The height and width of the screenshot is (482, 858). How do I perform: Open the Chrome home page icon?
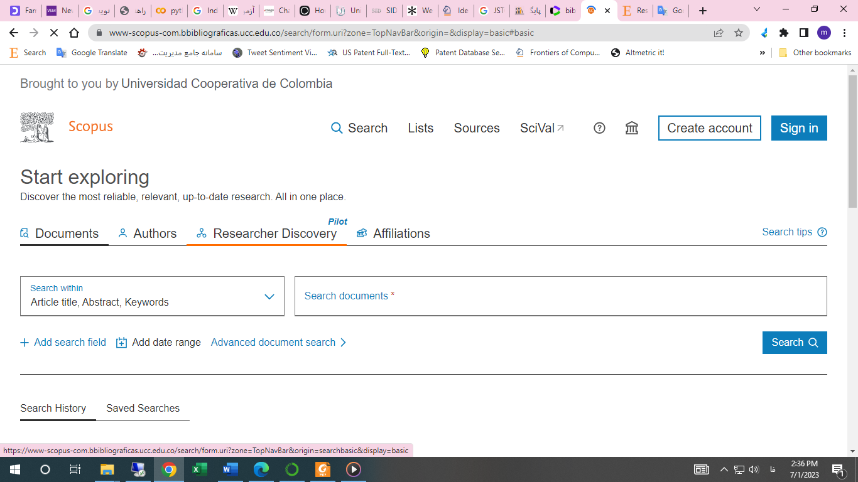[x=74, y=33]
